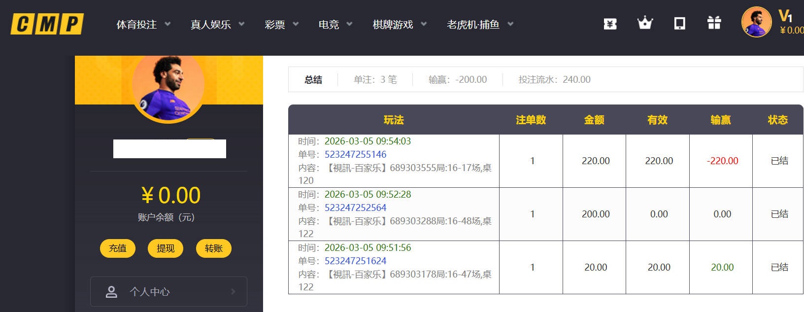804x312 pixels.
Task: Expand the 体育投注 dropdown menu
Action: point(167,24)
